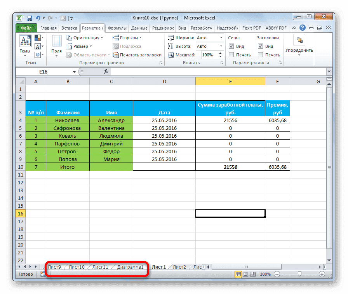This screenshot has width=348, height=294.
Task: Select the Лист10 sheet tab
Action: point(77,267)
